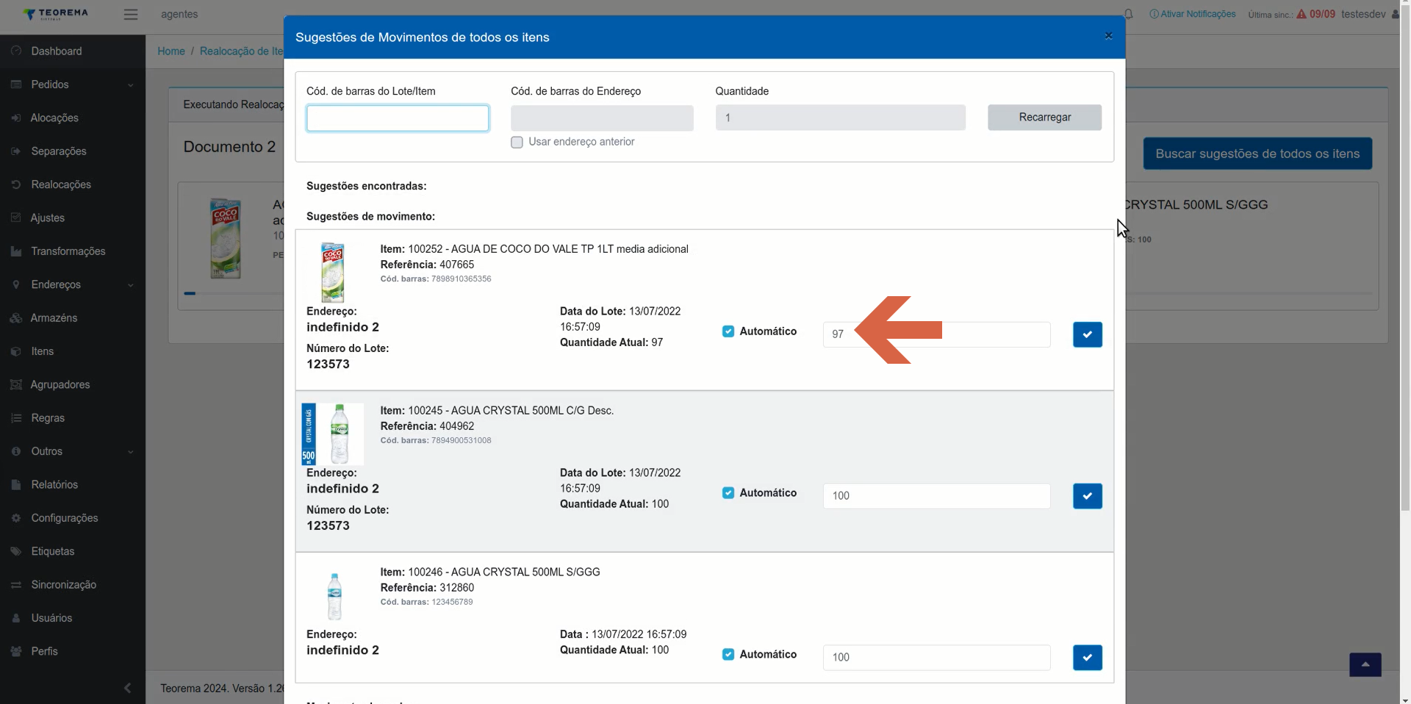Click the Endereços pin icon
Viewport: 1411px width, 704px height.
point(16,284)
